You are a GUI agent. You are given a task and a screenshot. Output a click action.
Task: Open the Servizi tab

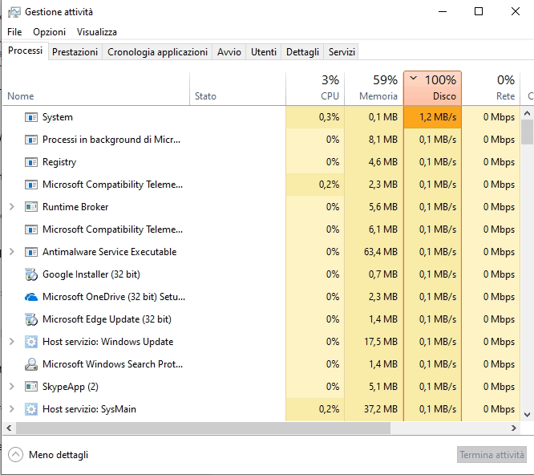[342, 52]
